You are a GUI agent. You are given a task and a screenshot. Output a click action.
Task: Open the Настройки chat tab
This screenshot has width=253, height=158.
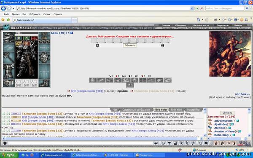tap(193, 110)
